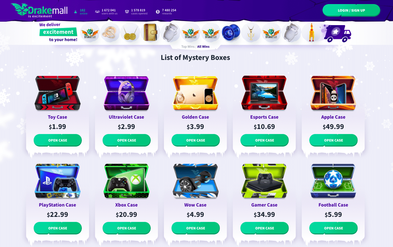Open the Apple Case
Viewport: 393px width, 247px height.
coord(333,140)
